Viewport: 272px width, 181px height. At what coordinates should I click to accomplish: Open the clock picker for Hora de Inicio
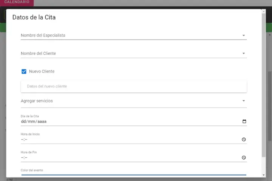244,140
